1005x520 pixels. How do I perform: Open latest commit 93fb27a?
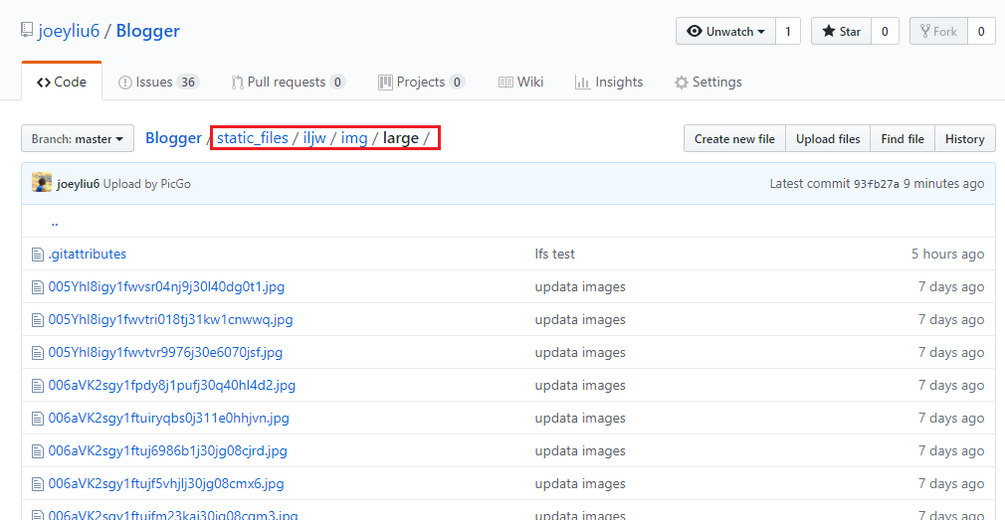[x=877, y=184]
